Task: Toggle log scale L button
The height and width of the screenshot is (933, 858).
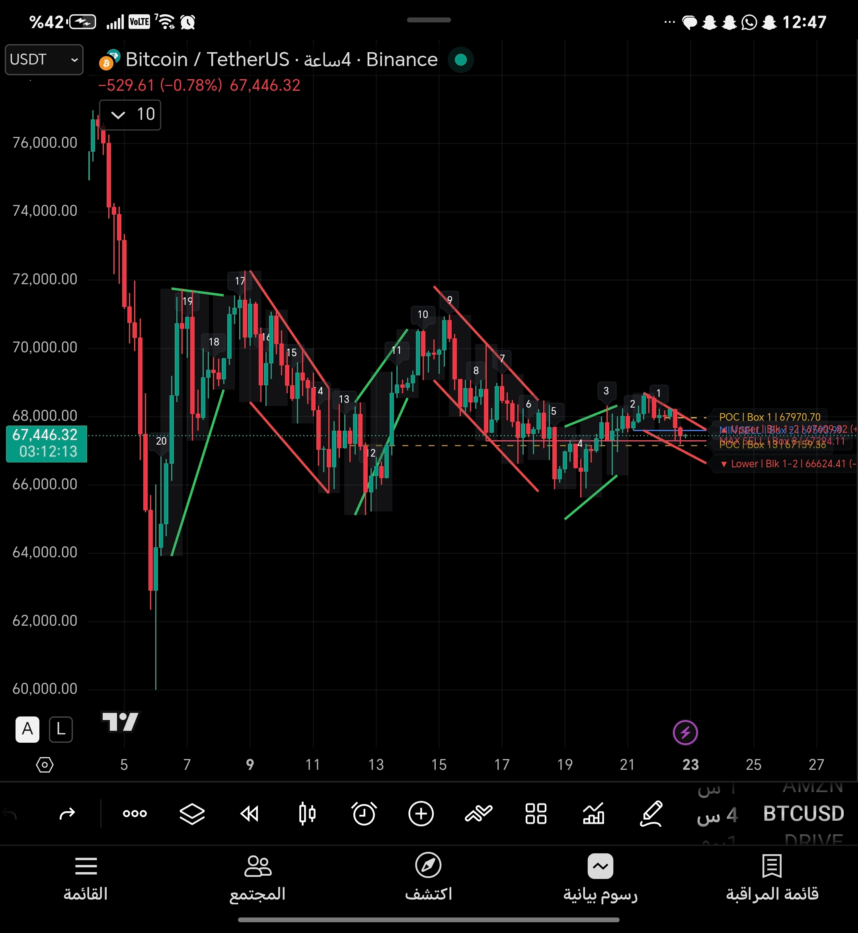Action: [x=61, y=729]
